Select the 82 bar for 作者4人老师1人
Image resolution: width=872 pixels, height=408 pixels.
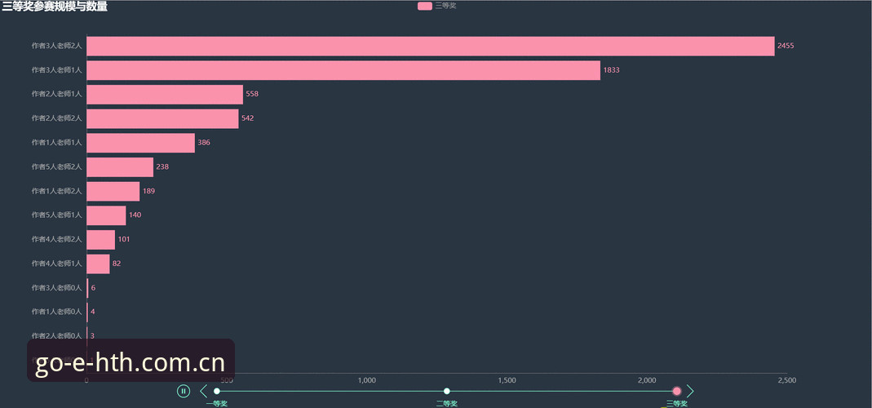click(98, 264)
